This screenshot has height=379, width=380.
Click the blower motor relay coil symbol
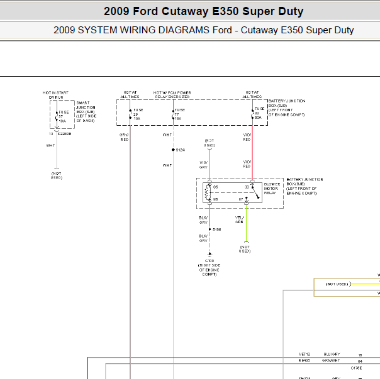tap(208, 192)
